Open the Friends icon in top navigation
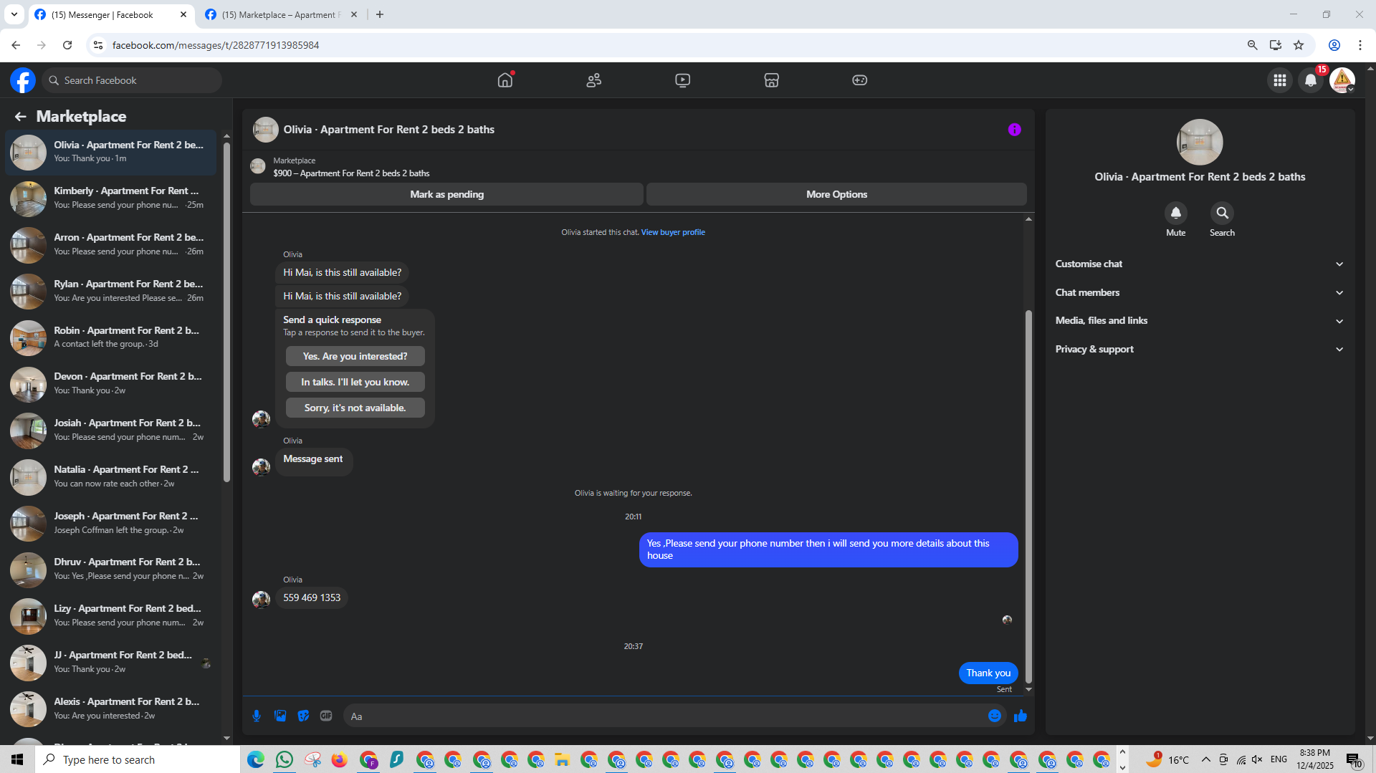The height and width of the screenshot is (773, 1376). tap(593, 80)
